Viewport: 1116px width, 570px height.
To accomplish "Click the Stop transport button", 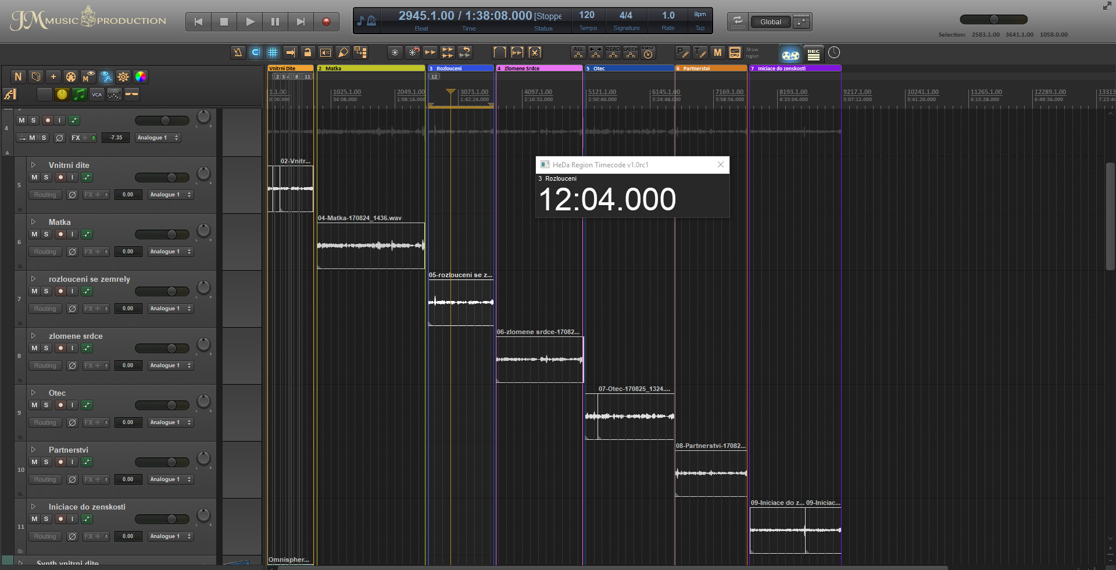I will coord(224,21).
